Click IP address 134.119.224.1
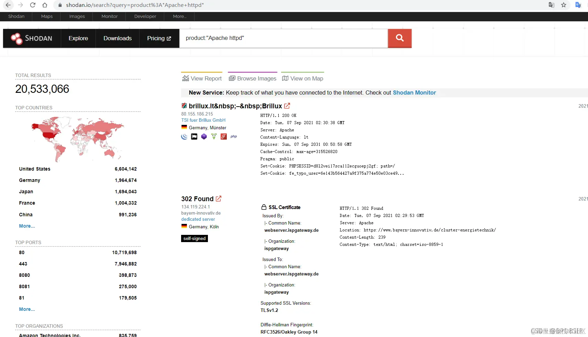This screenshot has height=337, width=588. [196, 207]
